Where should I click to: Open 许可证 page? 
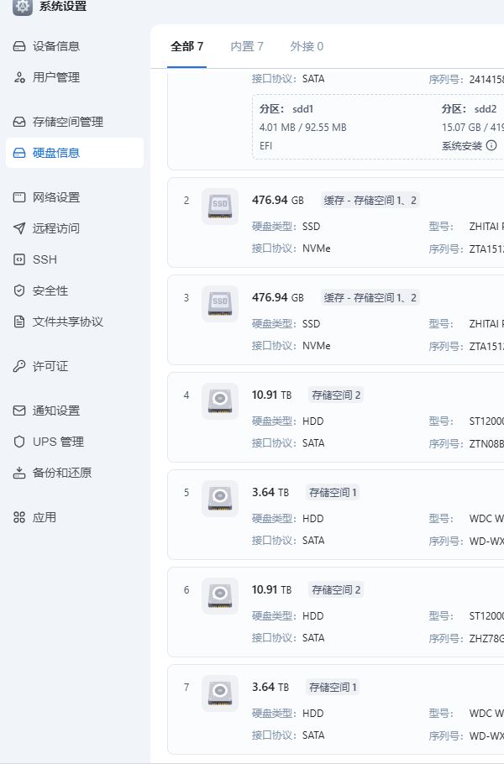(75, 366)
